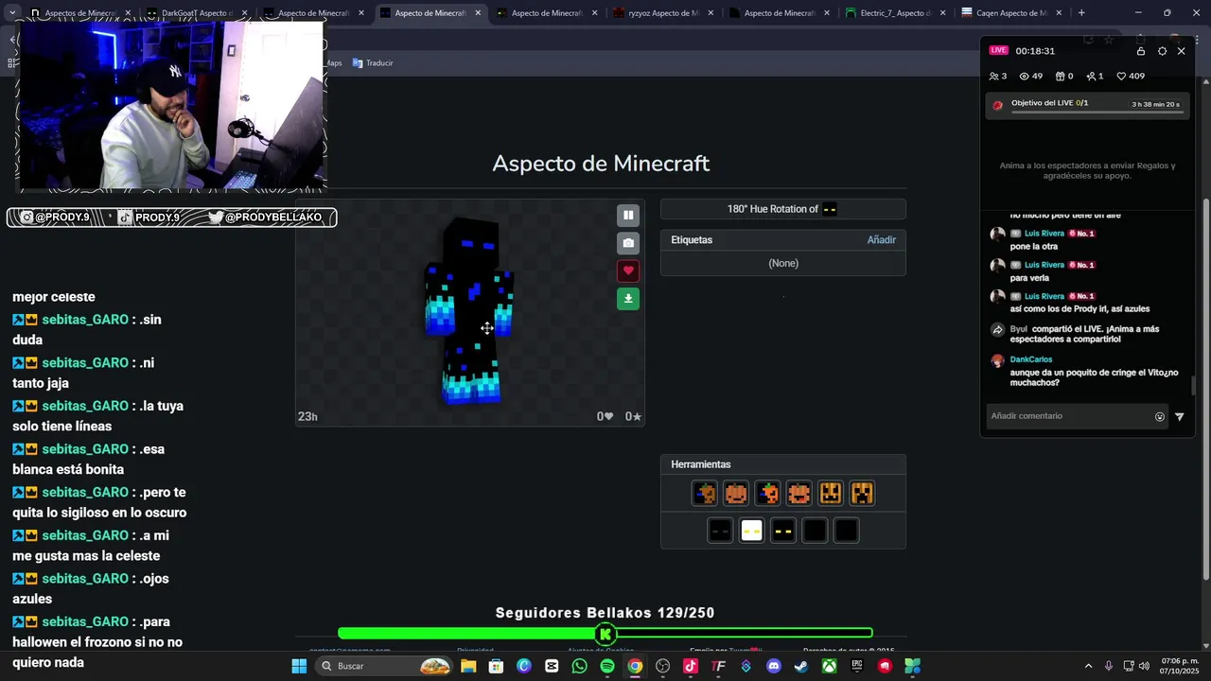The width and height of the screenshot is (1211, 681).
Task: Show hidden system tray icons
Action: tap(1088, 666)
